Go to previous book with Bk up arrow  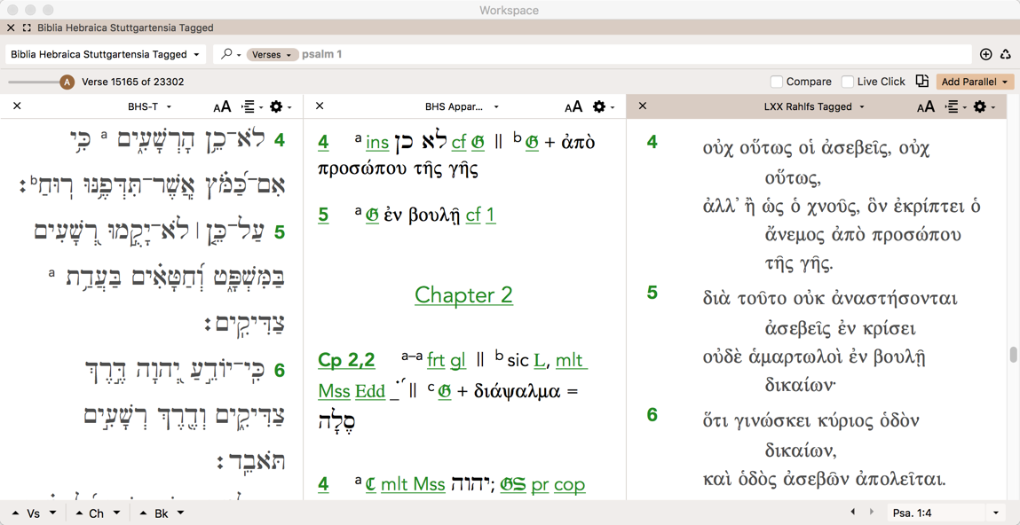[x=142, y=513]
